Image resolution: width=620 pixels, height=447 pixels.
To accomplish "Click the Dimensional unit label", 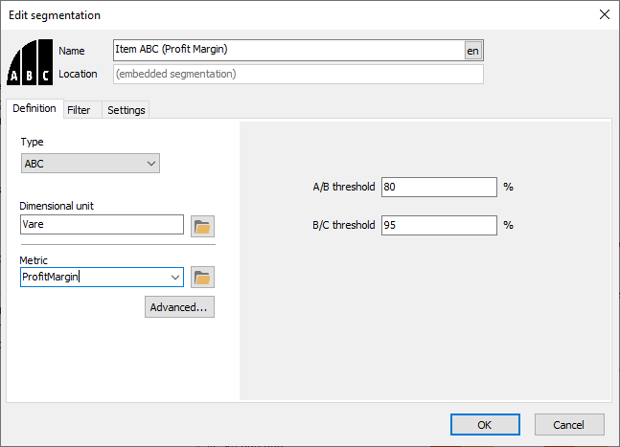I will tap(57, 206).
